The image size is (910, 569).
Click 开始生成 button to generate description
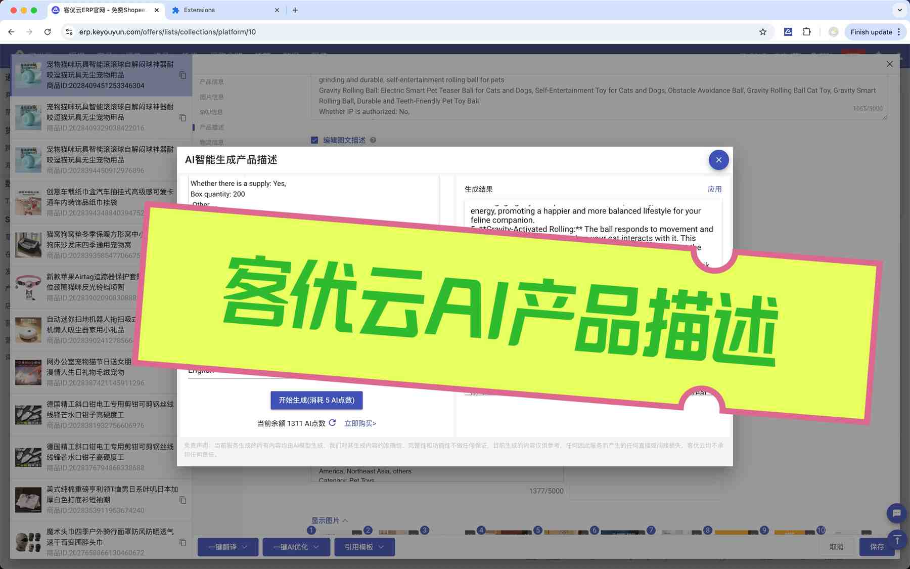(x=316, y=400)
